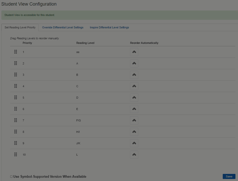This screenshot has width=238, height=181.
Task: Click the drag handle for reading level B
Action: point(16,75)
